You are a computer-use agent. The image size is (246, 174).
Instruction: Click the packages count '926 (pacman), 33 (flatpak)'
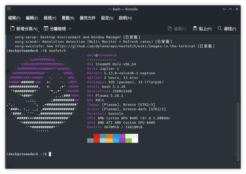(x=136, y=82)
